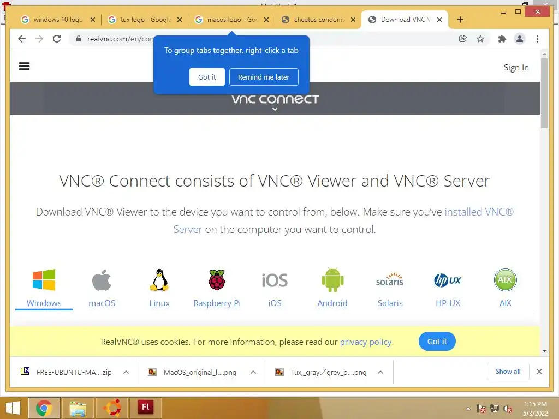This screenshot has height=419, width=559.
Task: Open the Ubuntu taskbar icon
Action: 112,408
